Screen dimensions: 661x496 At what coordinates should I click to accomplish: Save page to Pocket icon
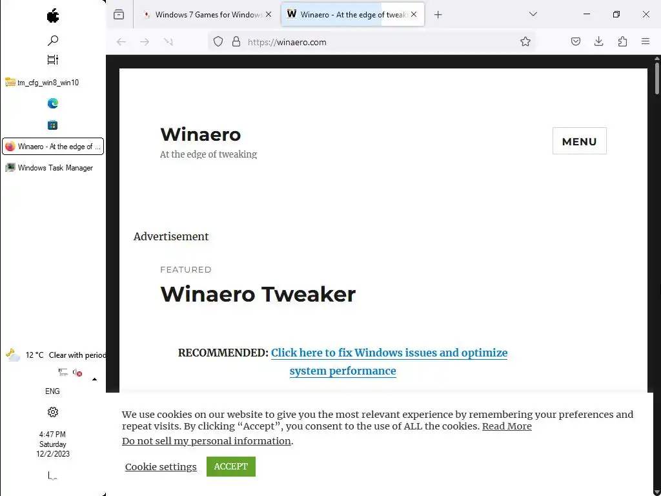click(576, 42)
